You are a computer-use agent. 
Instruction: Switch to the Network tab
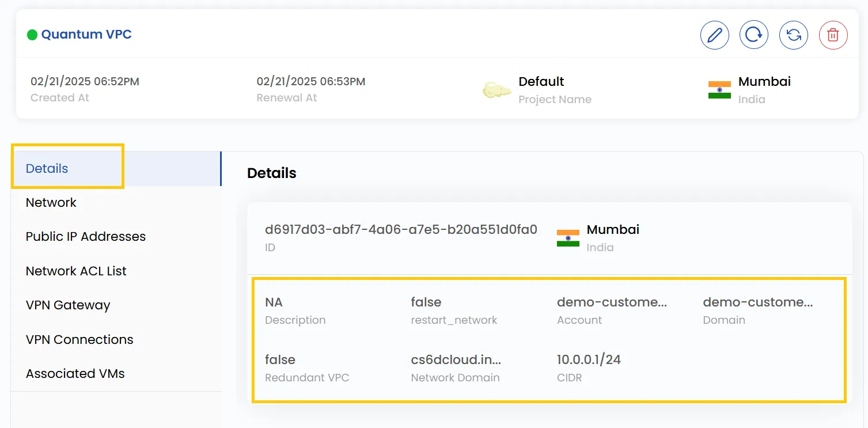(x=51, y=203)
